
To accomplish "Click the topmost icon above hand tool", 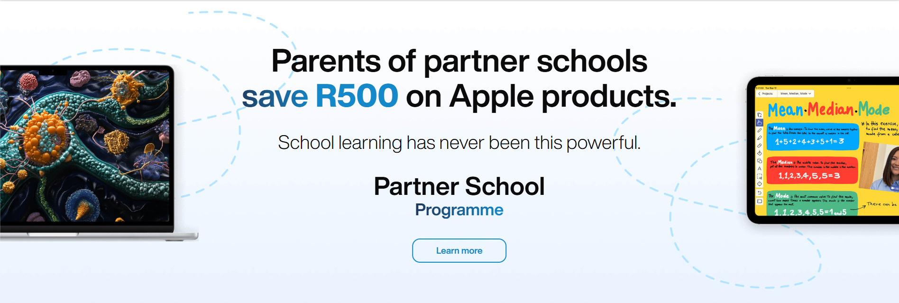I will [759, 115].
